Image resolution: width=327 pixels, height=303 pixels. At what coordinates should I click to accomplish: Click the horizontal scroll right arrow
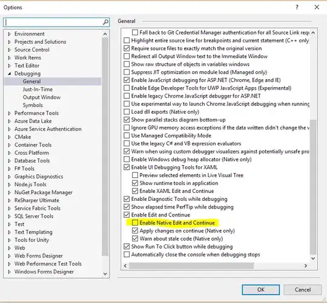point(306,266)
